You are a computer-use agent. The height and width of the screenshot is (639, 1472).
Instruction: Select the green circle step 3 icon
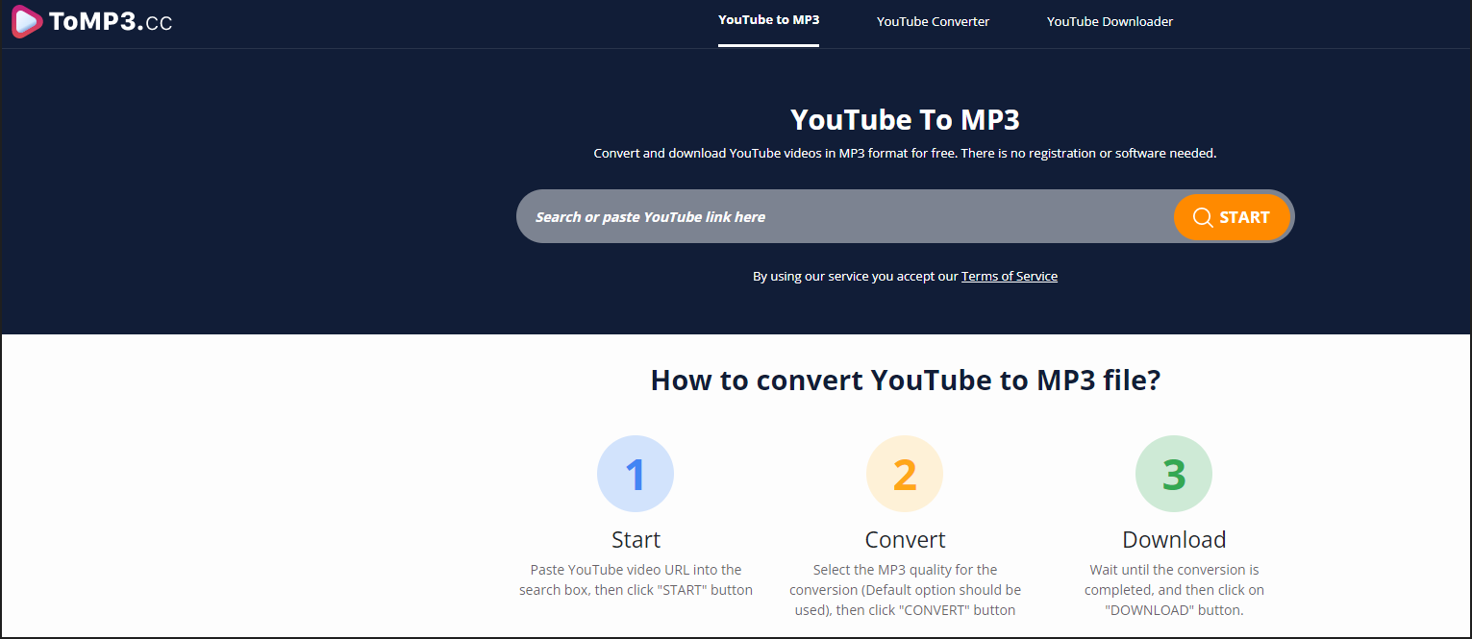[x=1174, y=473]
